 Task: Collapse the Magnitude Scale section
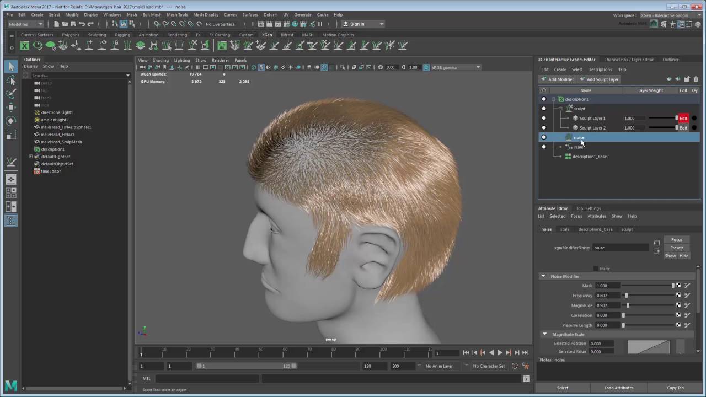click(x=544, y=334)
